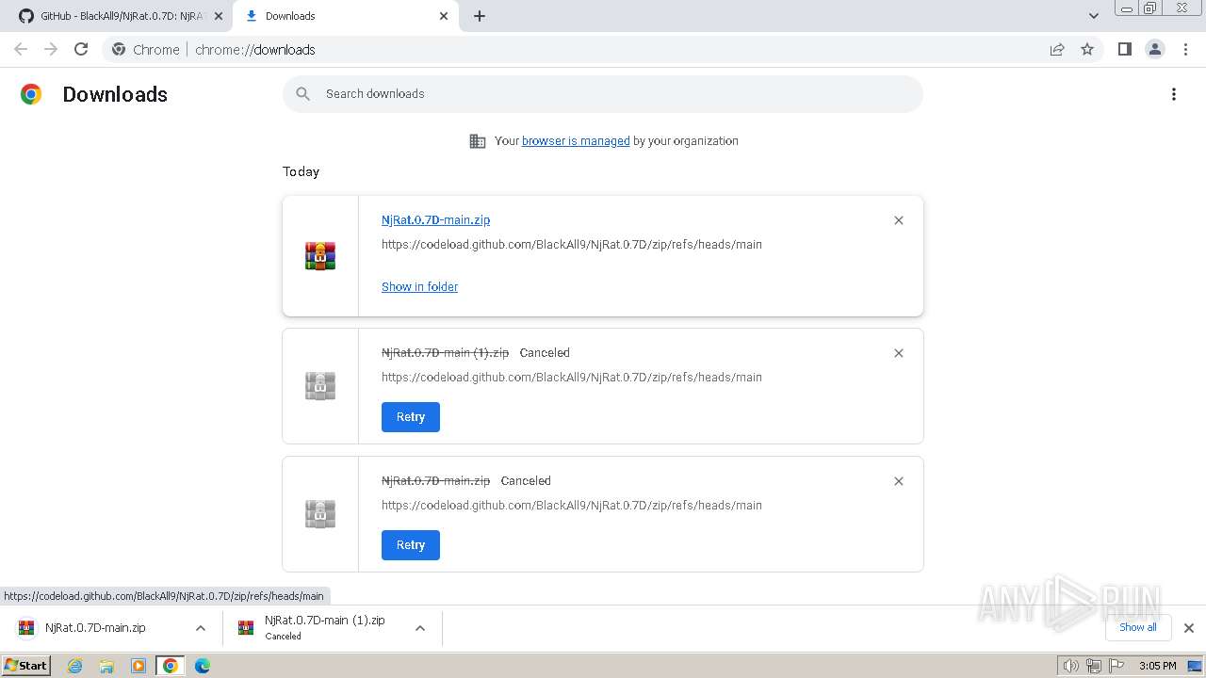The width and height of the screenshot is (1206, 678).
Task: Close the Downloads tab
Action: (444, 16)
